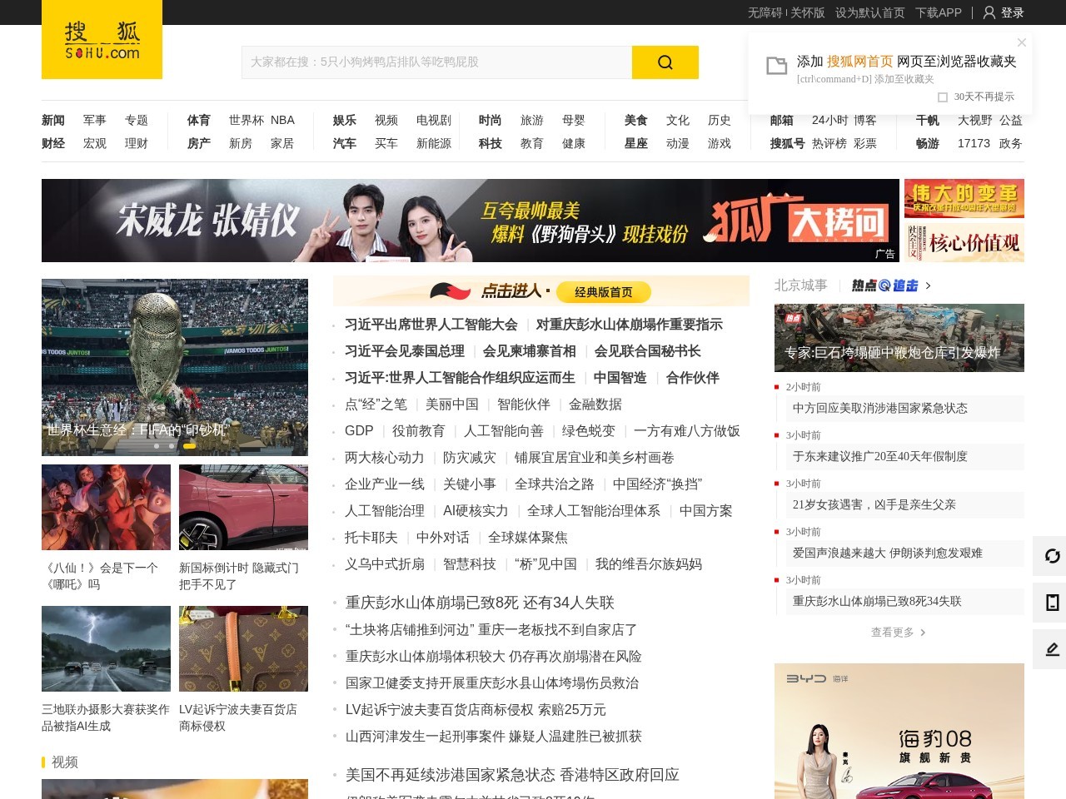Click the yellow search magnifier button
The height and width of the screenshot is (799, 1066).
[x=665, y=62]
